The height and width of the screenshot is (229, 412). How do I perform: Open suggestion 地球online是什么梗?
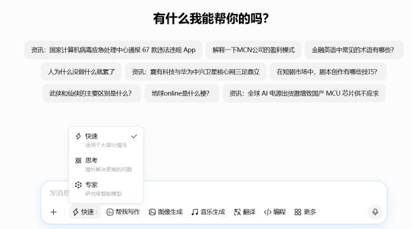click(182, 93)
